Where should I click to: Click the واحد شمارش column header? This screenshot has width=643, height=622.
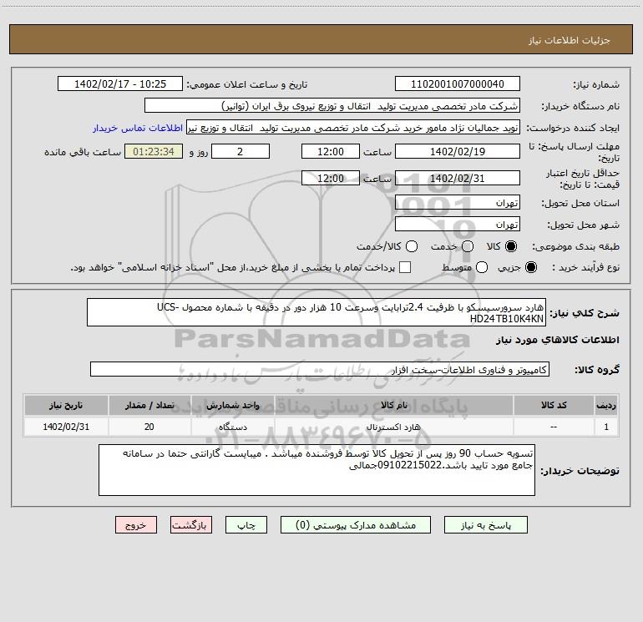coord(232,405)
